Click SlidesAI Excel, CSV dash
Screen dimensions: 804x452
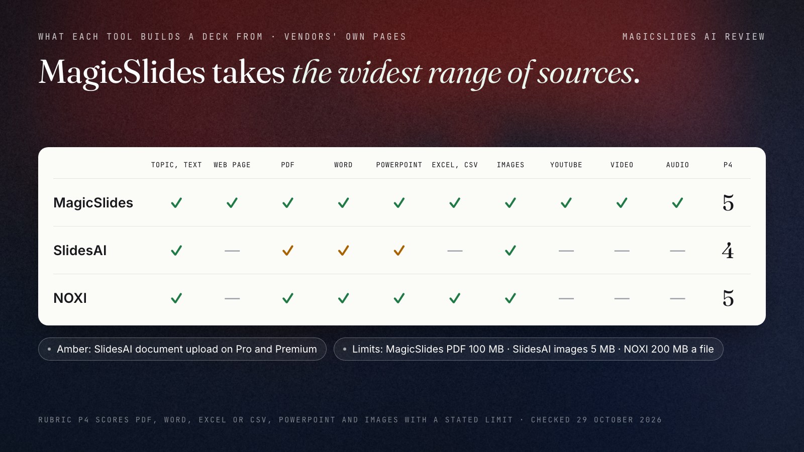pos(455,251)
